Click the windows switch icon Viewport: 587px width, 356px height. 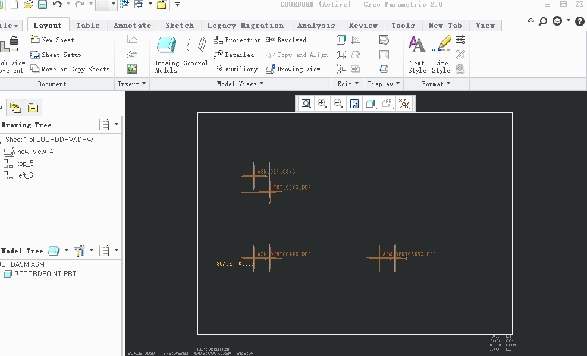pyautogui.click(x=139, y=4)
